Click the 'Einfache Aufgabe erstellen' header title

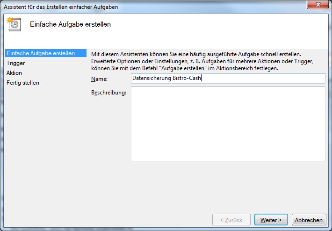tap(70, 24)
